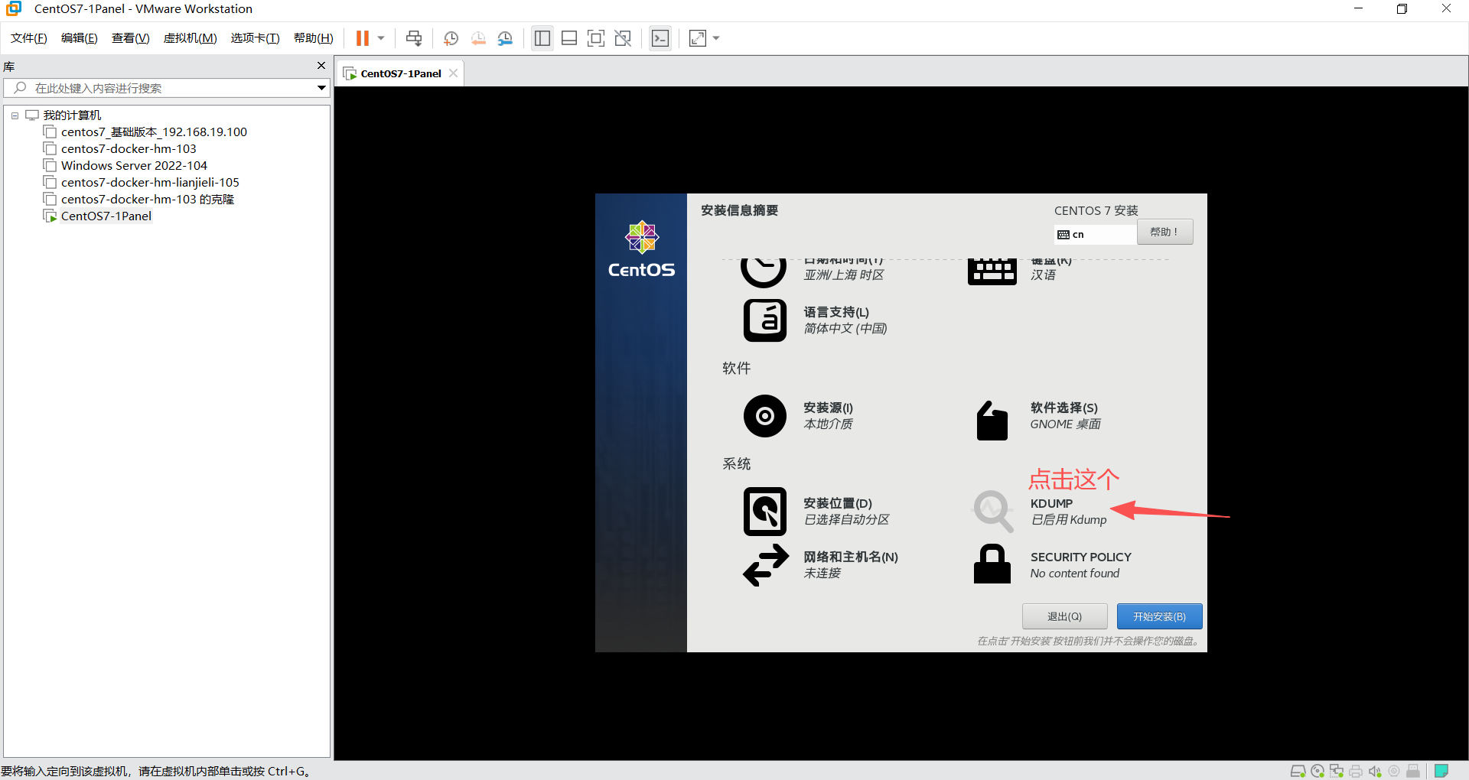
Task: Click the network adapter status icon
Action: pos(1337,771)
